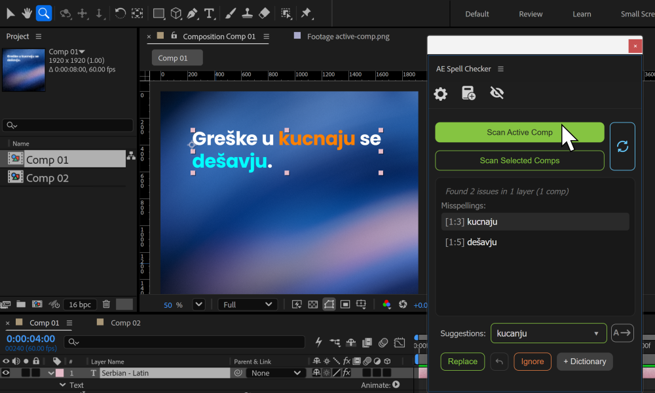Toggle the Region of Interest button
This screenshot has height=393, width=655.
[x=345, y=305]
